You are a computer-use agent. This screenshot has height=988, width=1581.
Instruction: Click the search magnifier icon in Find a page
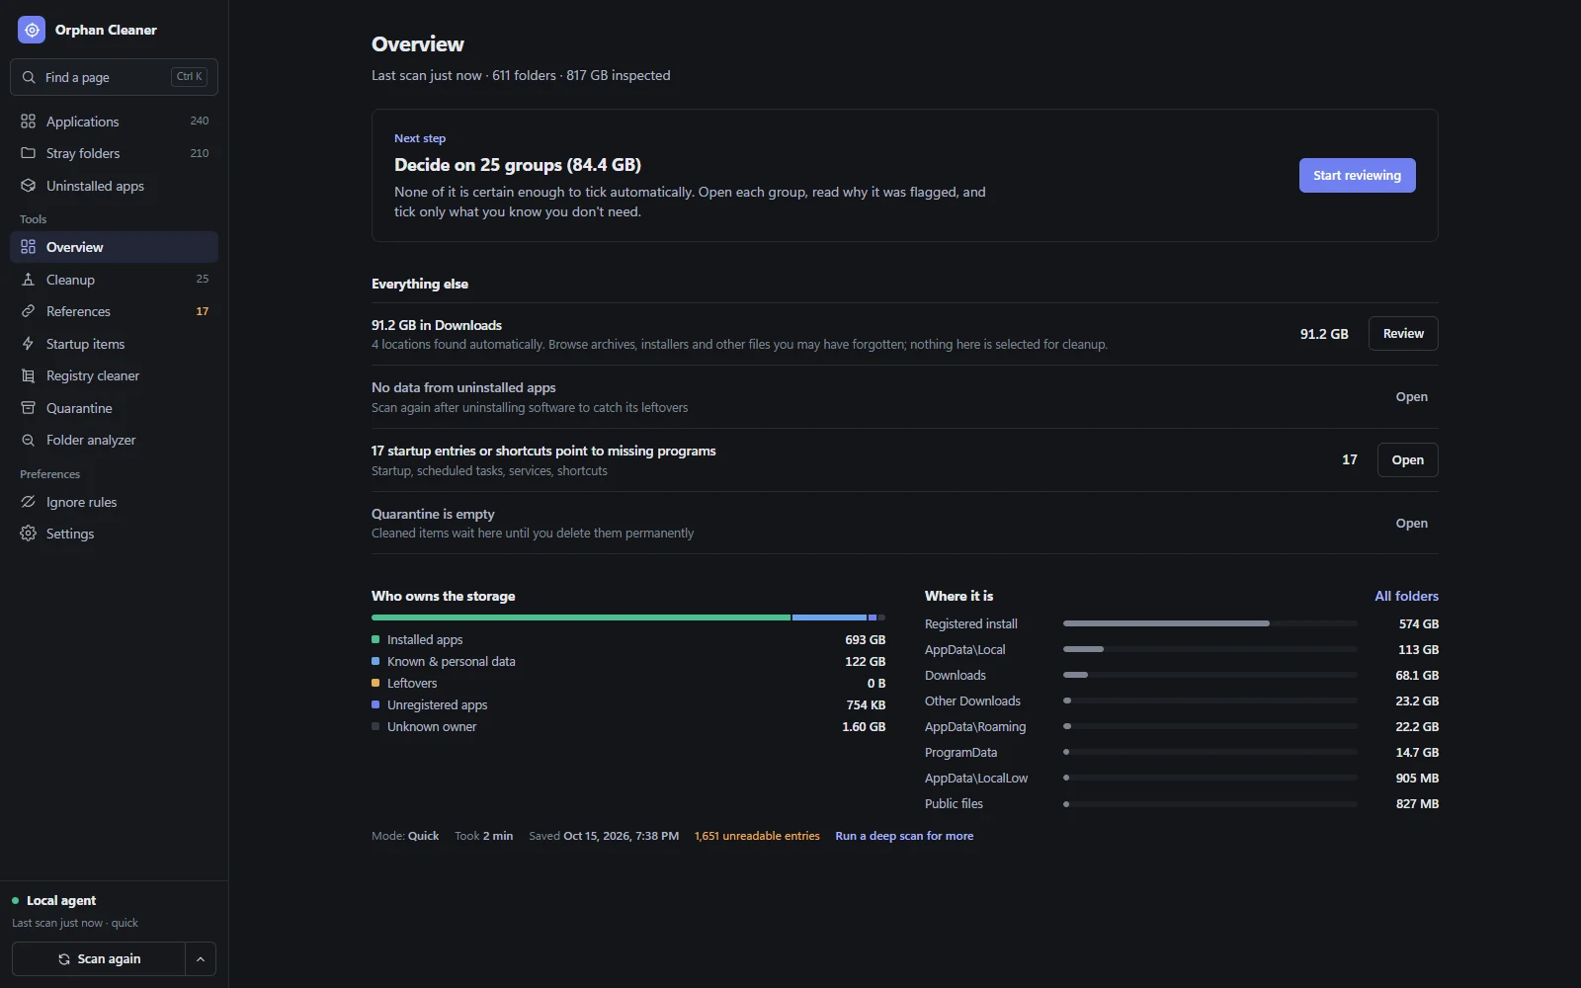tap(29, 77)
